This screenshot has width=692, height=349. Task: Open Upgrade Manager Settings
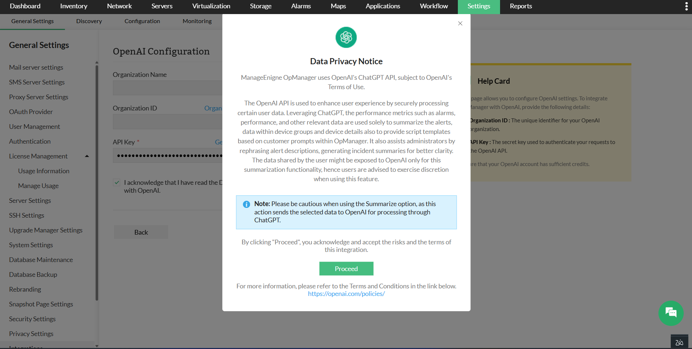[46, 230]
